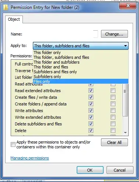Screen dimensions: 139x182
Task: Click the 'Create files / write data' label
Action: (36, 97)
